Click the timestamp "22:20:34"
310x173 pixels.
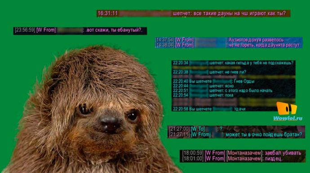pos(181,63)
